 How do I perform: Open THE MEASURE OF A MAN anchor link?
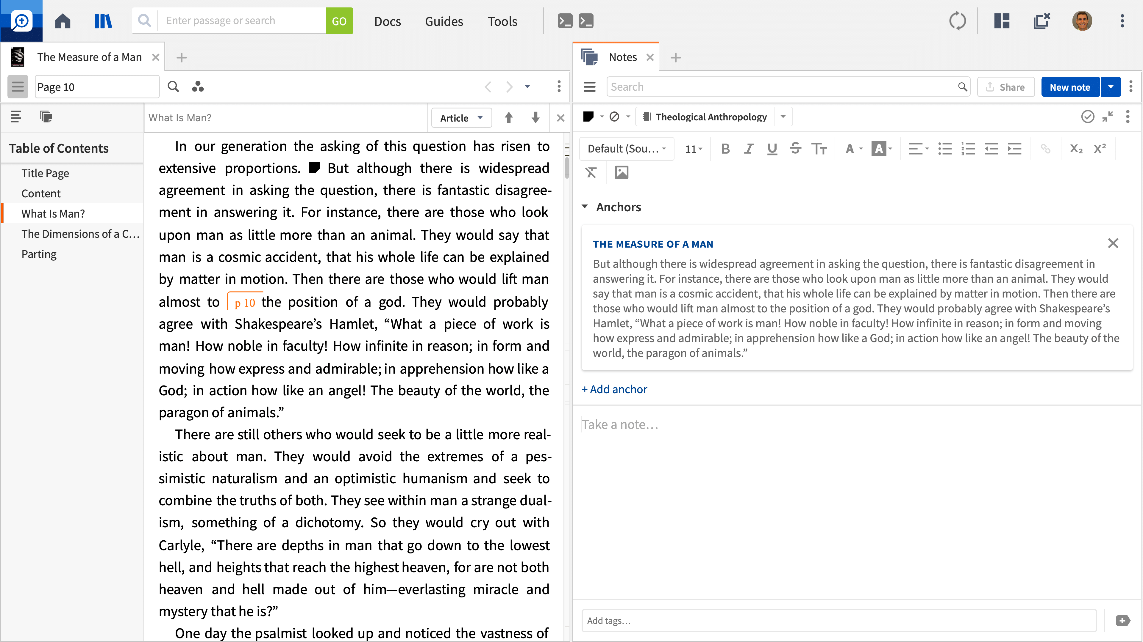(653, 244)
